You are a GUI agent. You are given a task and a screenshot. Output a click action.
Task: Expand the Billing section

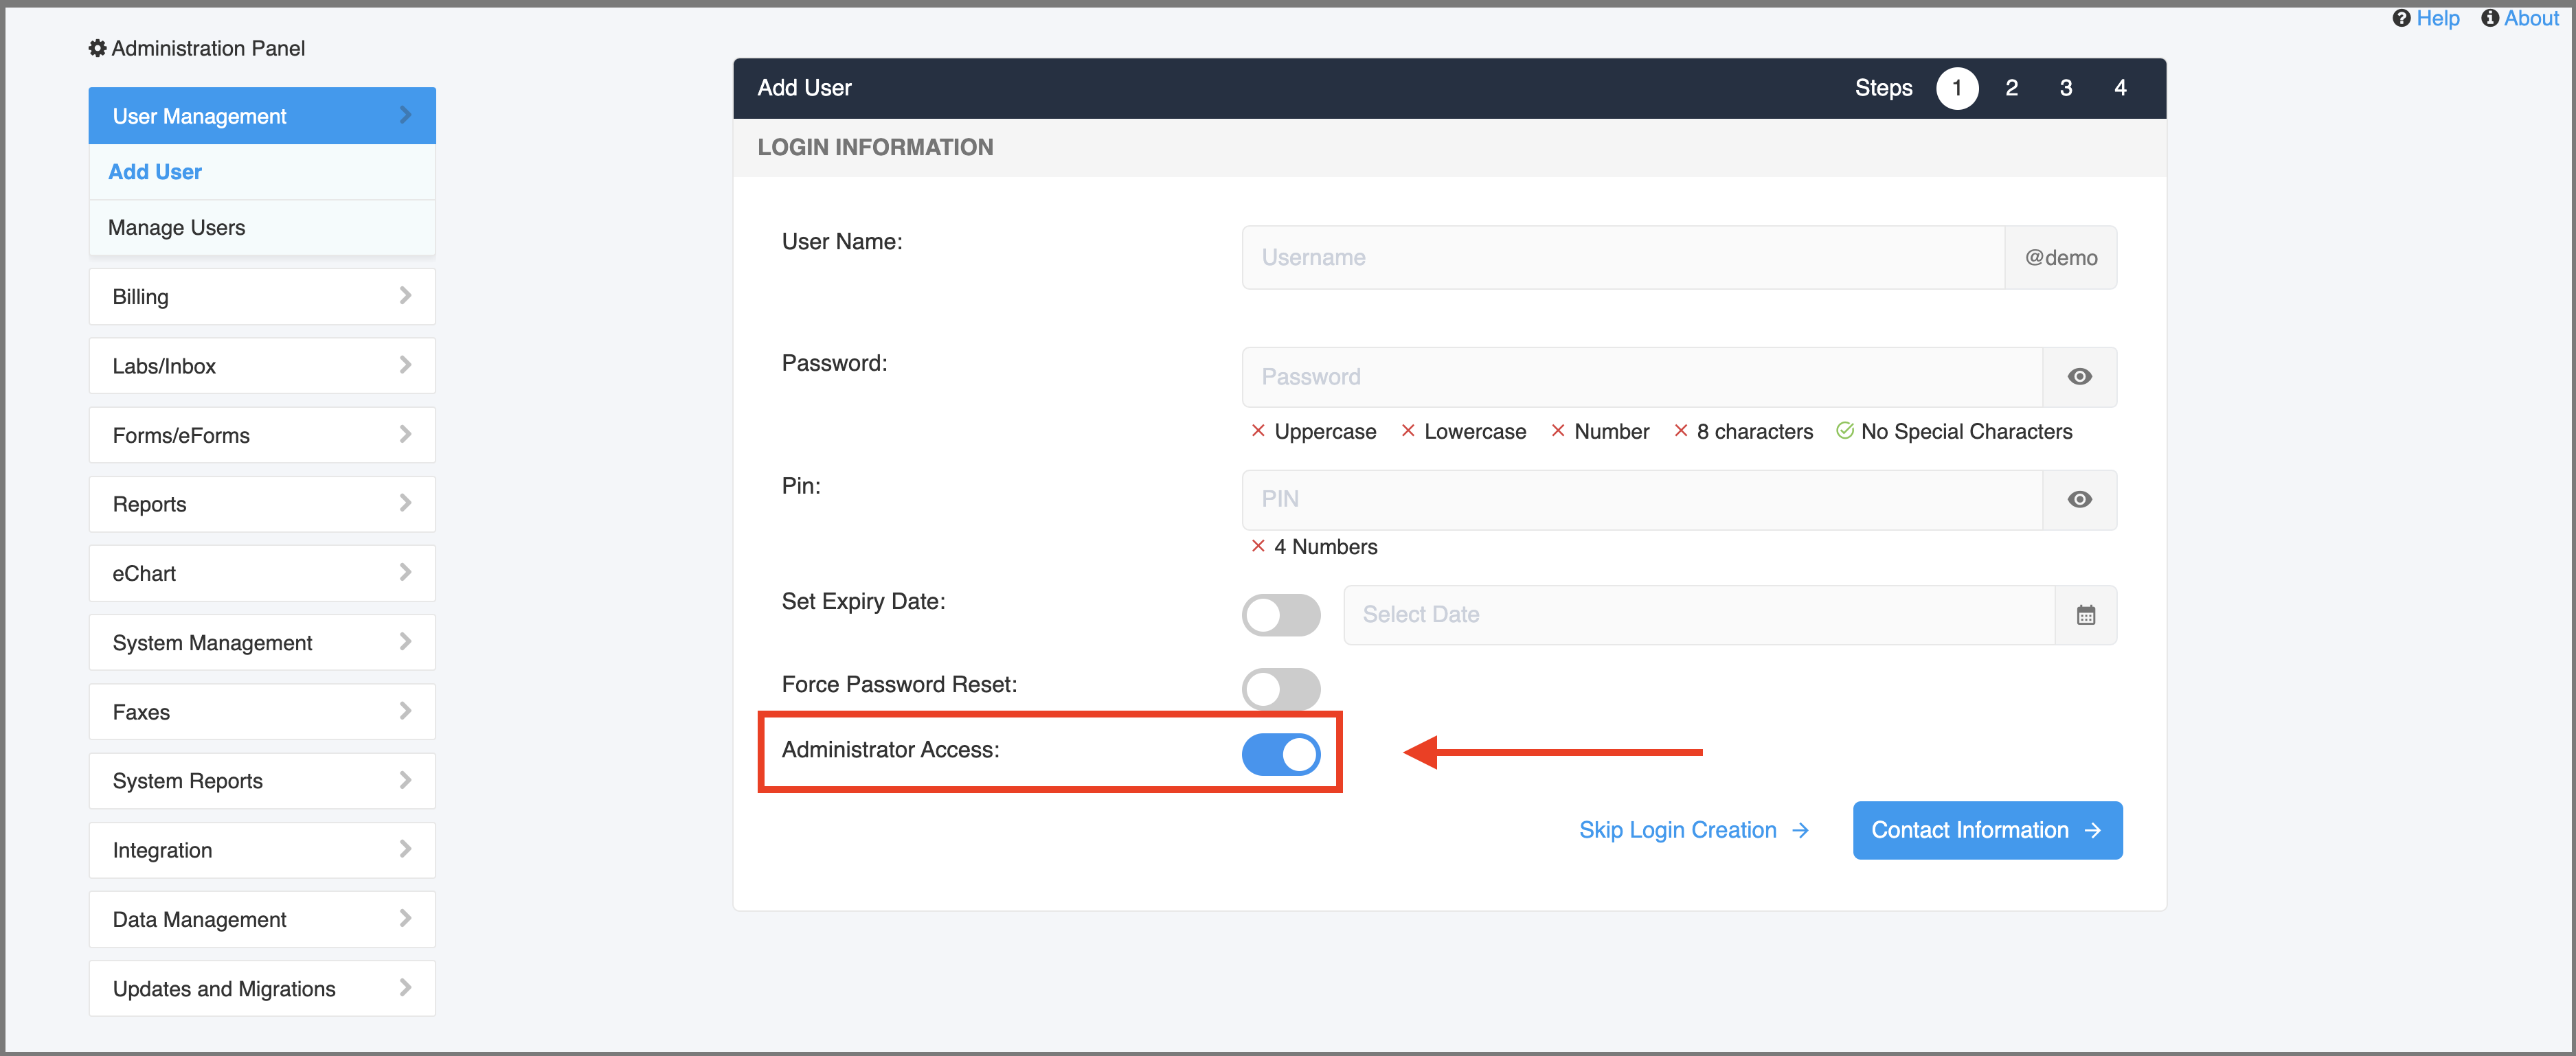[261, 296]
